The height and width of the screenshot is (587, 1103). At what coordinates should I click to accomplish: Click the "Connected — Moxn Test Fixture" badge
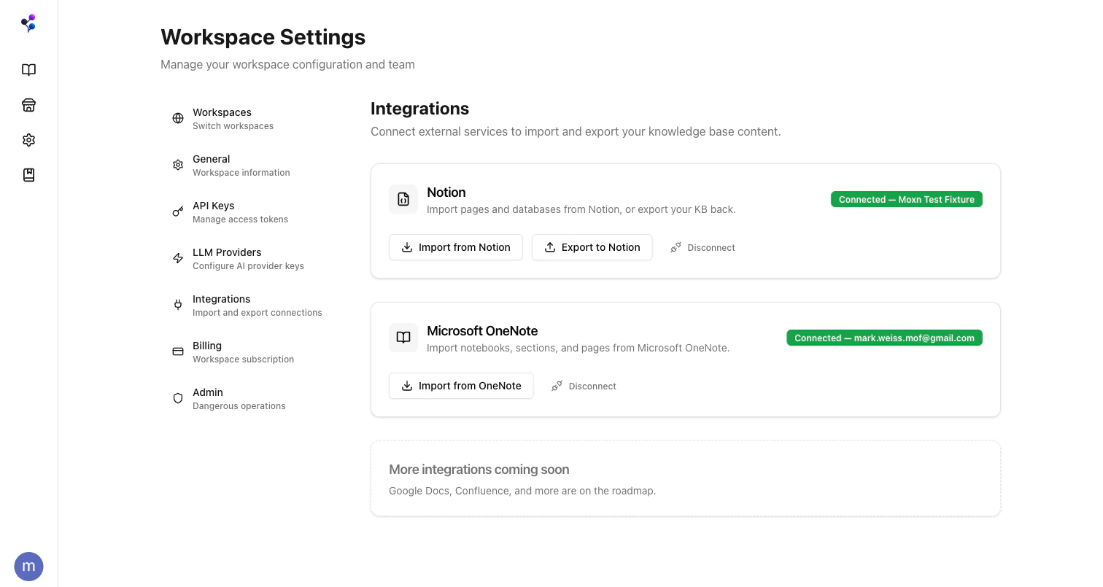point(907,199)
